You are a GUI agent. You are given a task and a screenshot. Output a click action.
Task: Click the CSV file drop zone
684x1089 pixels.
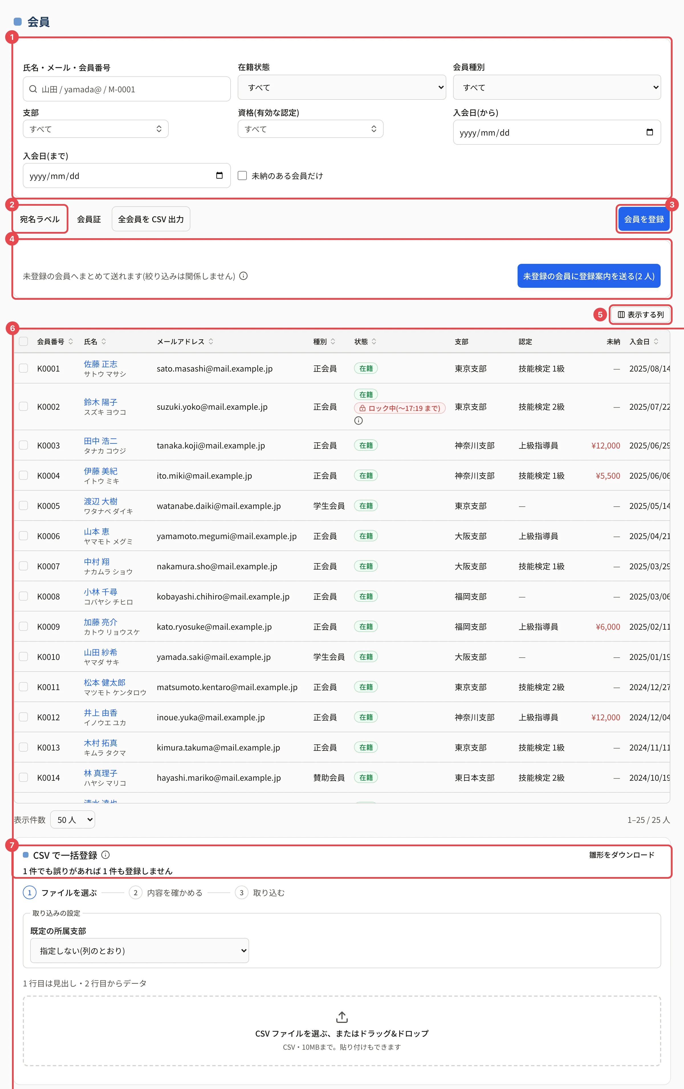(342, 1031)
